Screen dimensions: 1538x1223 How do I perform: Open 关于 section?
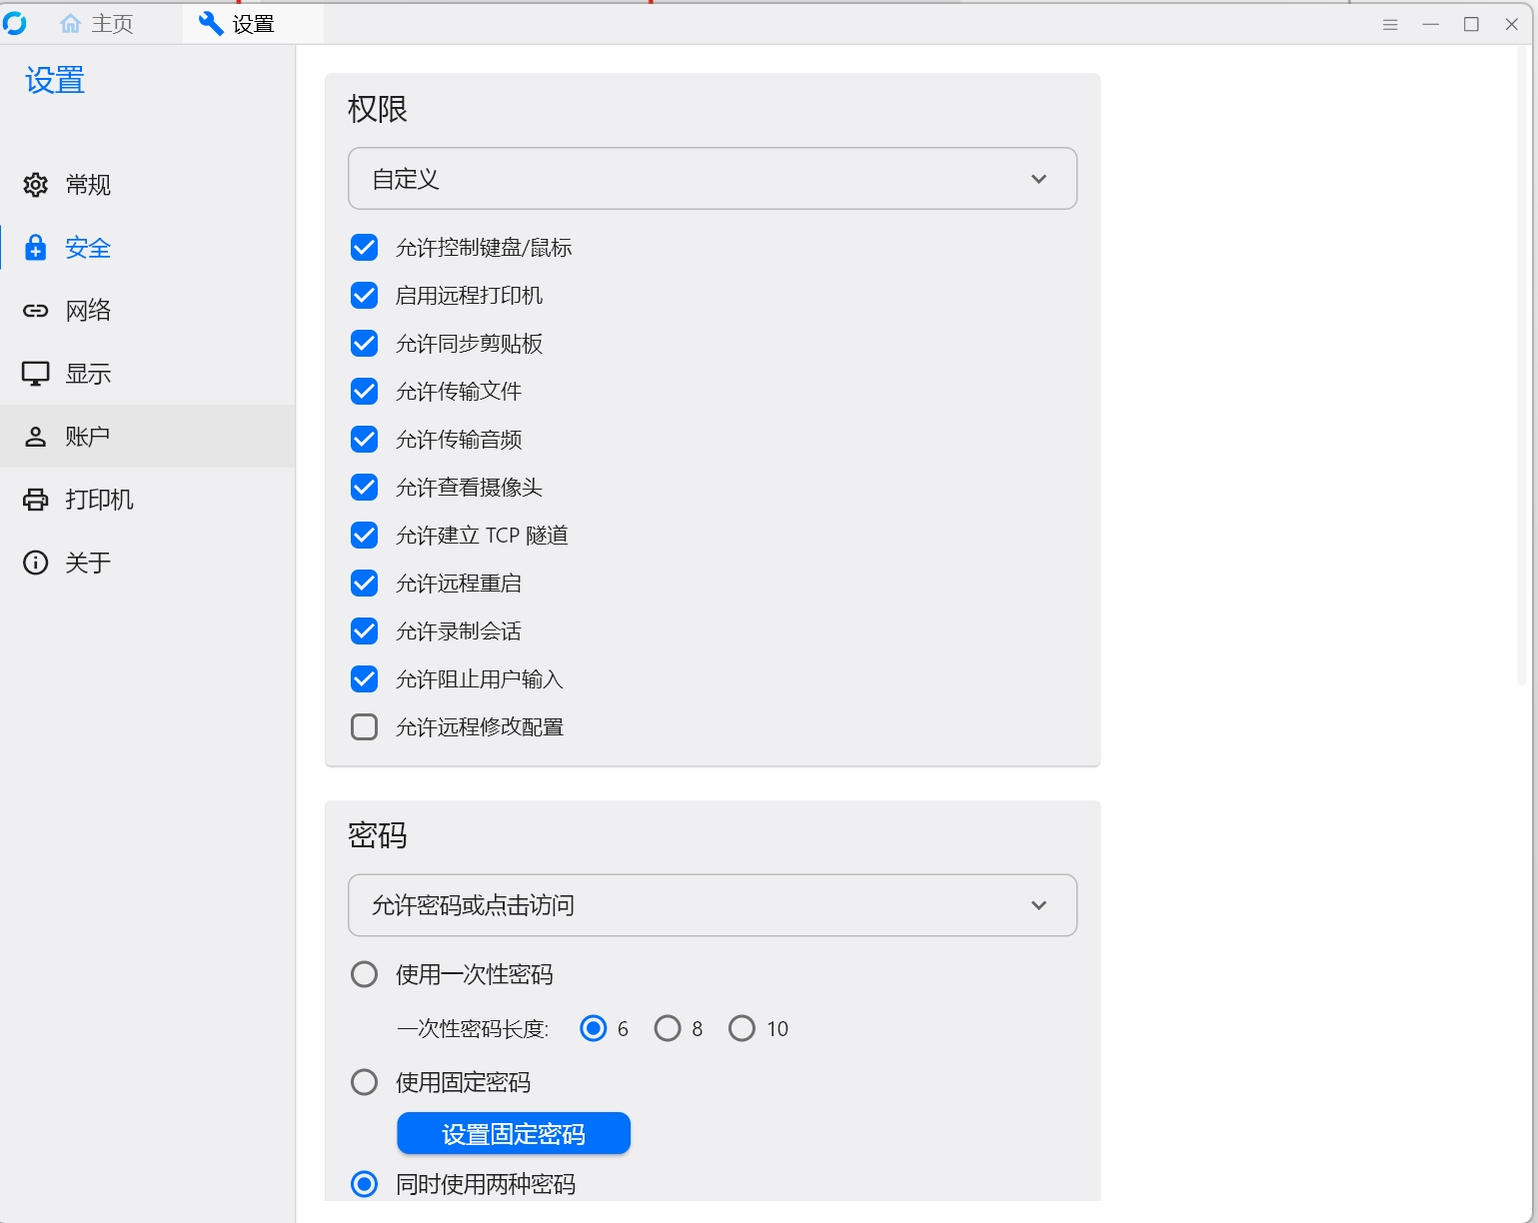(148, 563)
